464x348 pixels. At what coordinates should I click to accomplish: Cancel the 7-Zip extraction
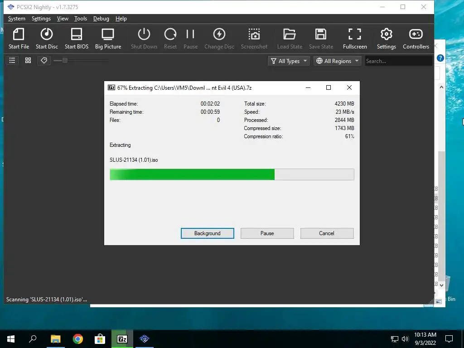pos(327,233)
